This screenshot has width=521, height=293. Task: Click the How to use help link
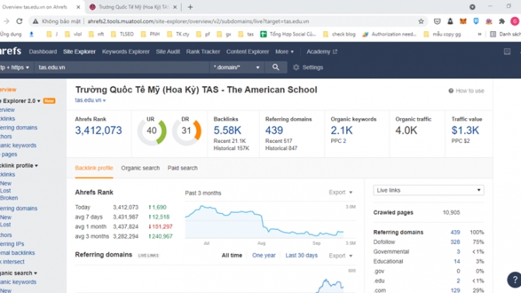[466, 91]
